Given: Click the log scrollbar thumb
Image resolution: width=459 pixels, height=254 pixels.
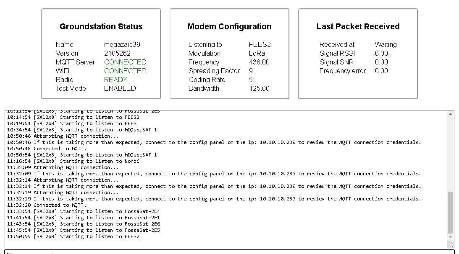Looking at the screenshot, I should point(451,213).
